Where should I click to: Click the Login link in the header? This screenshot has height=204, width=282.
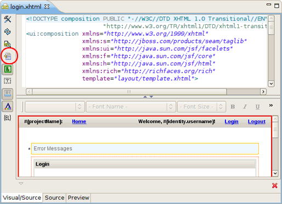(x=232, y=122)
